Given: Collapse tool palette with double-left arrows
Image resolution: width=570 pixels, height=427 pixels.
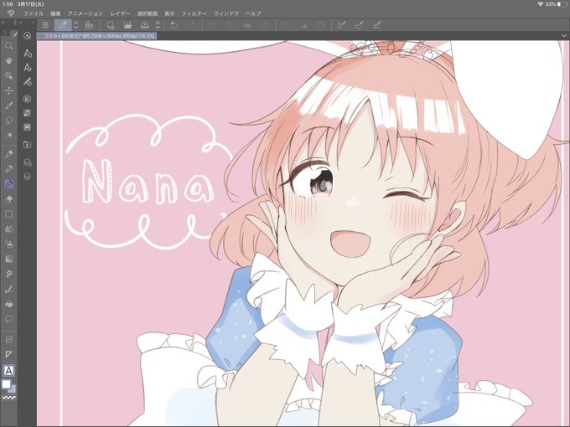Looking at the screenshot, I should coord(3,23).
